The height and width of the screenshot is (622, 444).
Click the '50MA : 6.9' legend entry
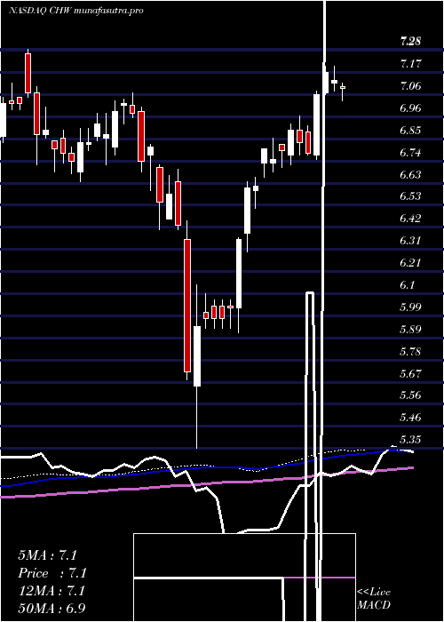(x=52, y=609)
